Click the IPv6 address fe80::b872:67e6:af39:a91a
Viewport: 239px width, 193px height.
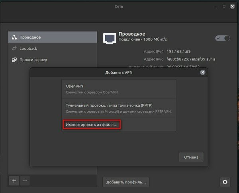[x=191, y=59]
